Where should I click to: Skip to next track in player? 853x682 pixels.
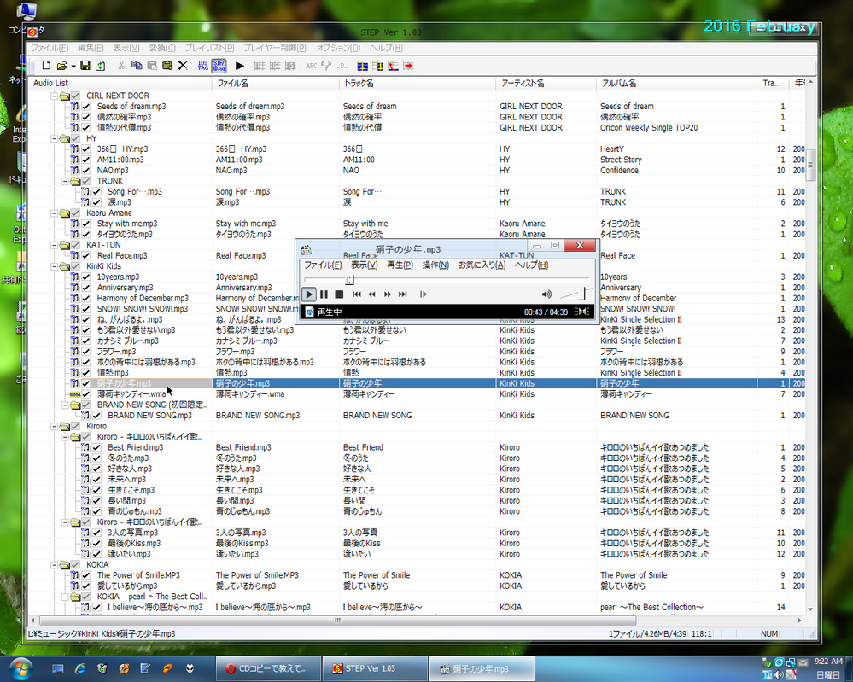[402, 294]
